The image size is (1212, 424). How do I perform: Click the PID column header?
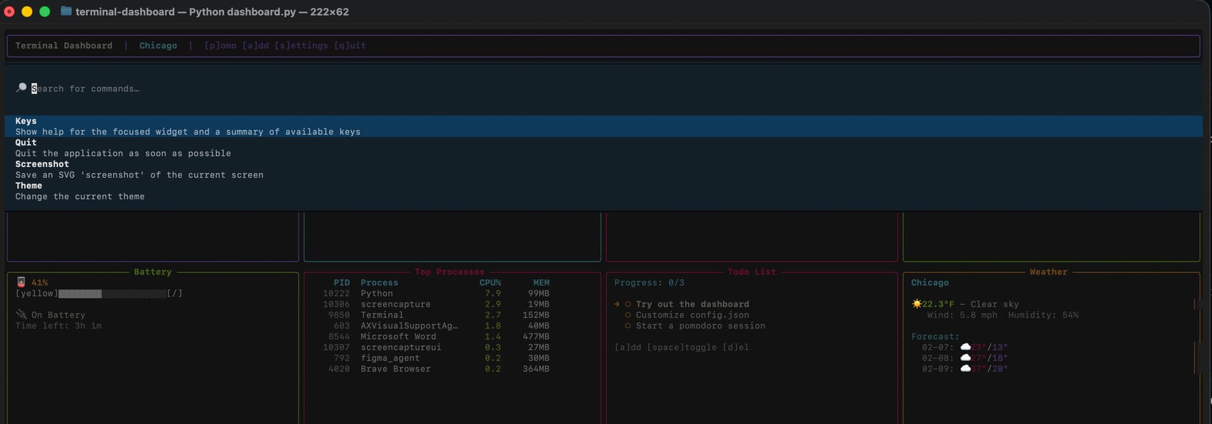coord(342,283)
